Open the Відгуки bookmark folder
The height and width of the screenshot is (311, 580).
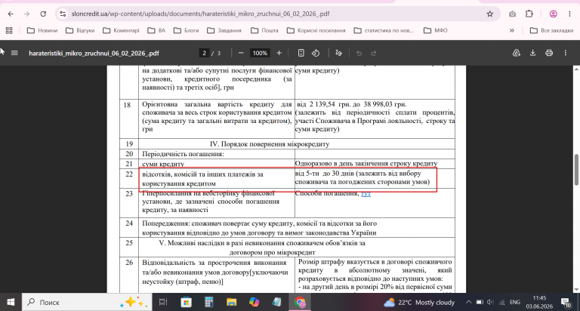click(80, 30)
